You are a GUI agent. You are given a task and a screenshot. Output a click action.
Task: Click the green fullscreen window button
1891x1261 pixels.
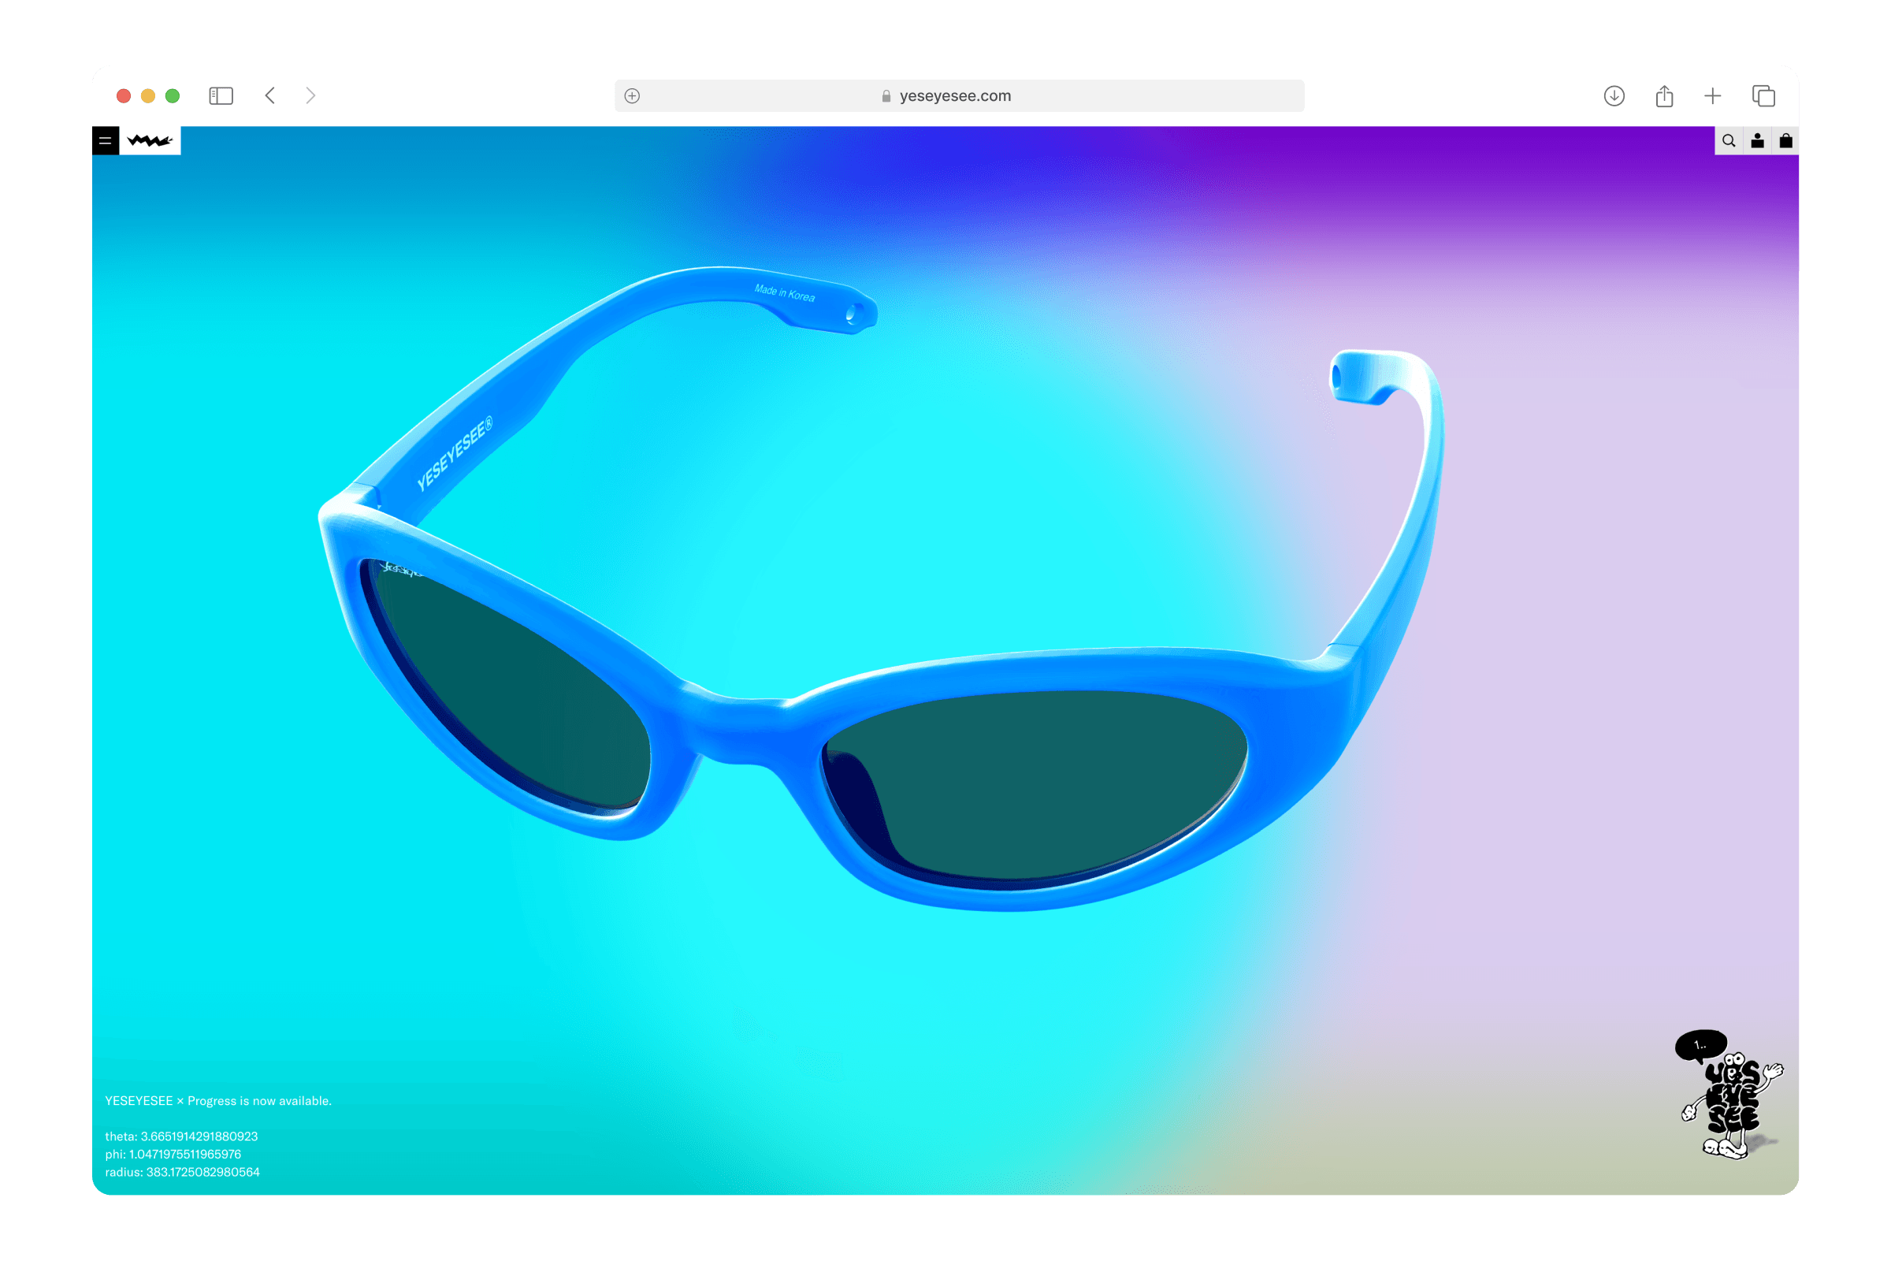[x=172, y=95]
